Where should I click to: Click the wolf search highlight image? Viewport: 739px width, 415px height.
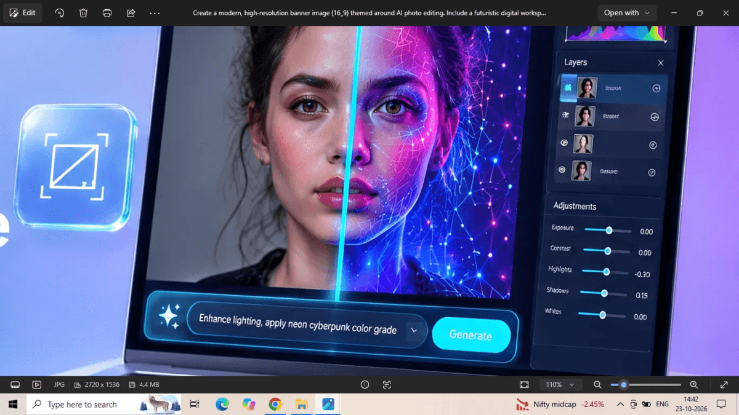tap(160, 404)
